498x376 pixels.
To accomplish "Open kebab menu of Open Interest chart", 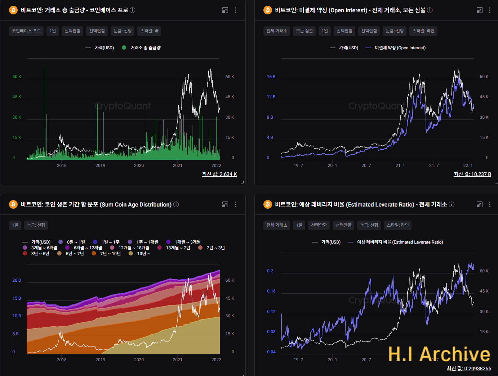I will pyautogui.click(x=490, y=10).
